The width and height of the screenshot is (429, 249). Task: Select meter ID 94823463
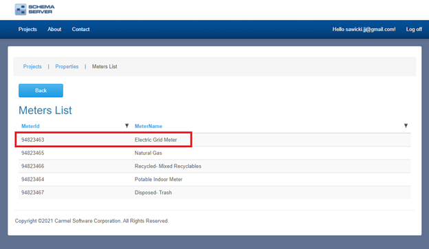tap(32, 140)
